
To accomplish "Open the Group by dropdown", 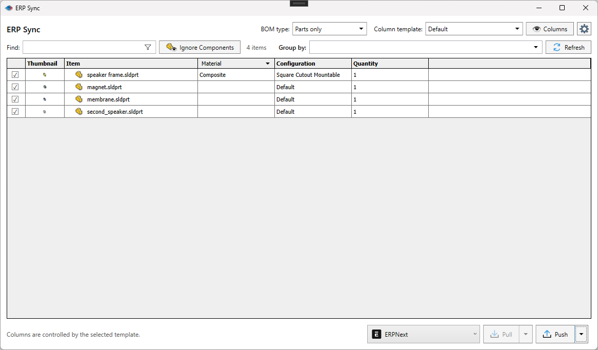I will tap(426, 47).
